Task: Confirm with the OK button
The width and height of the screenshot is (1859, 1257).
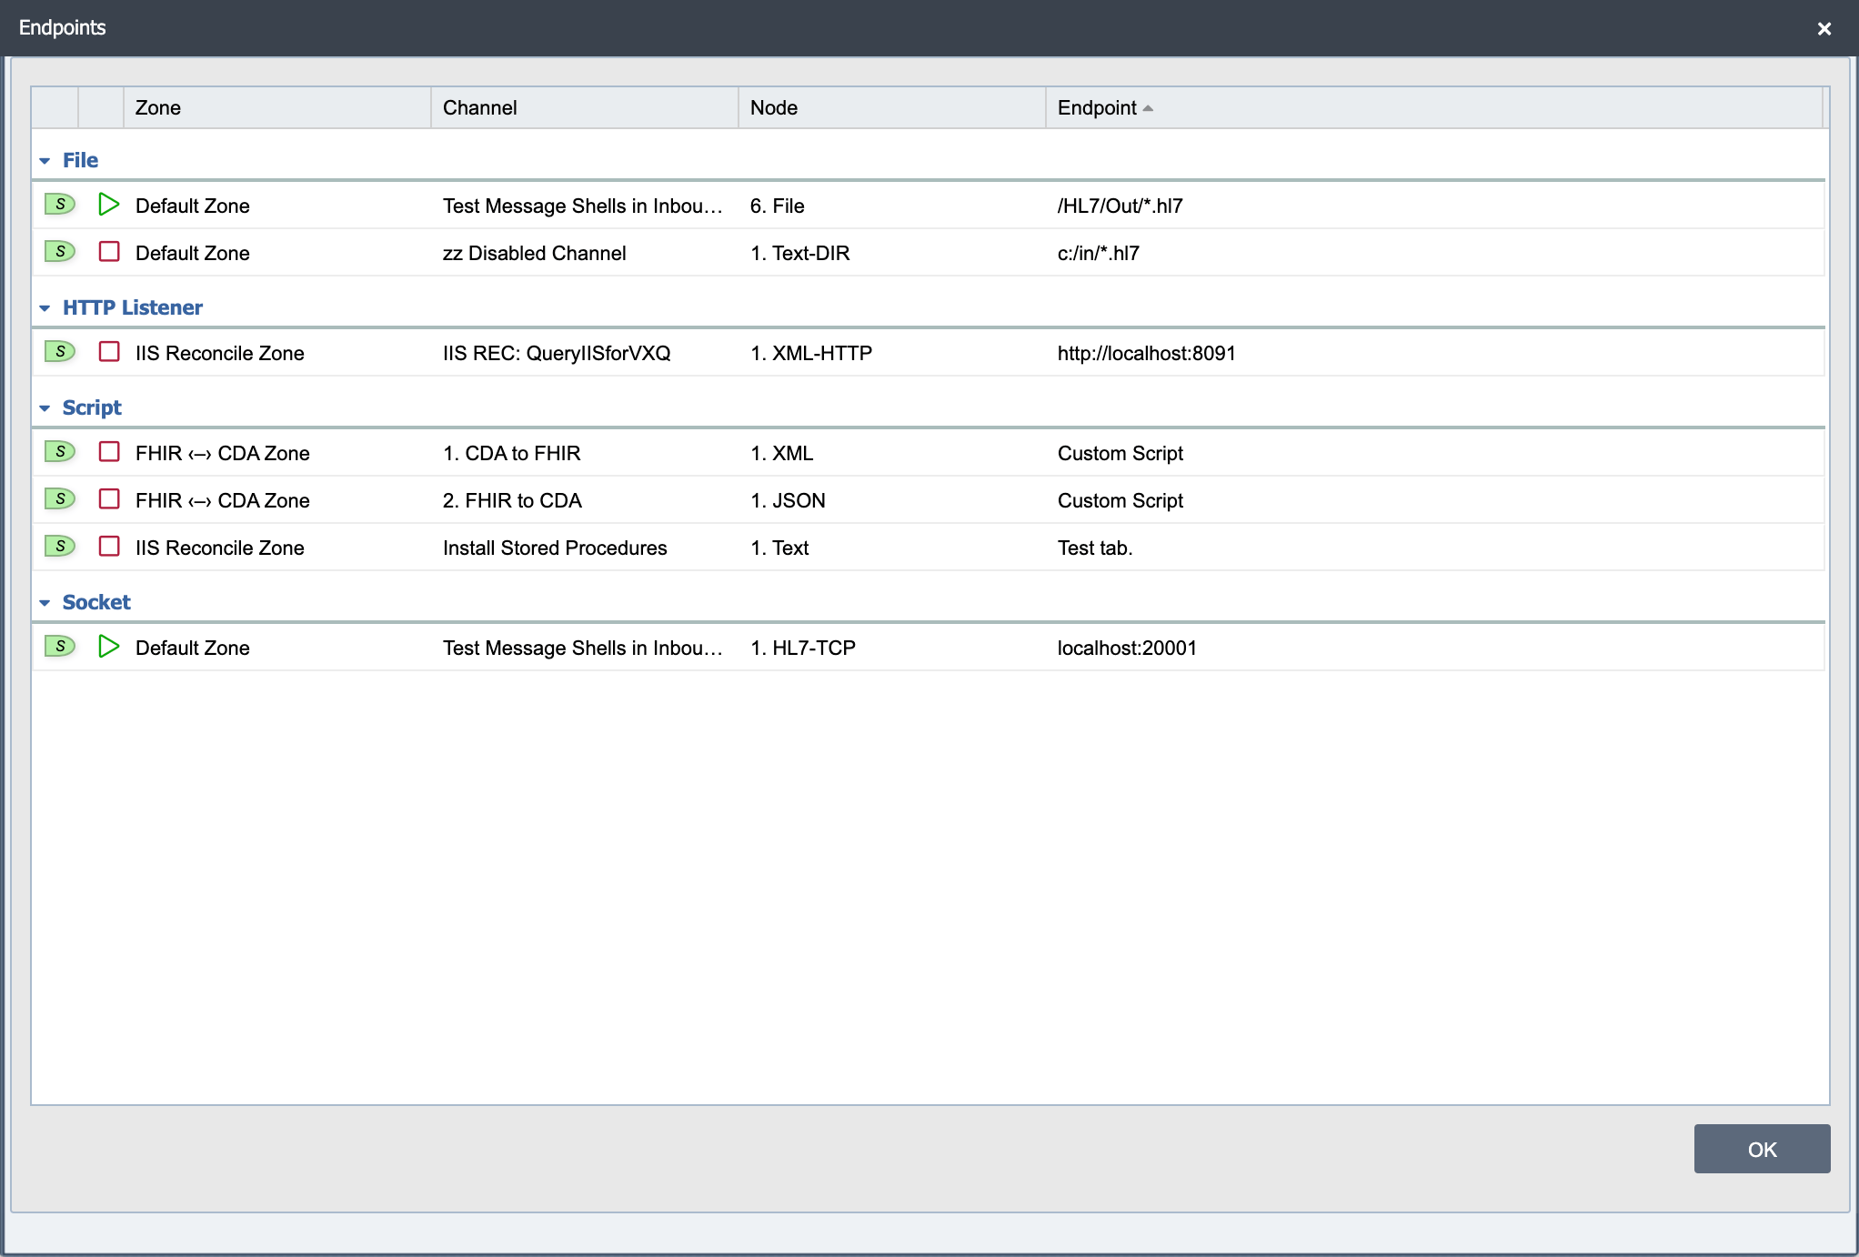Action: 1762,1149
